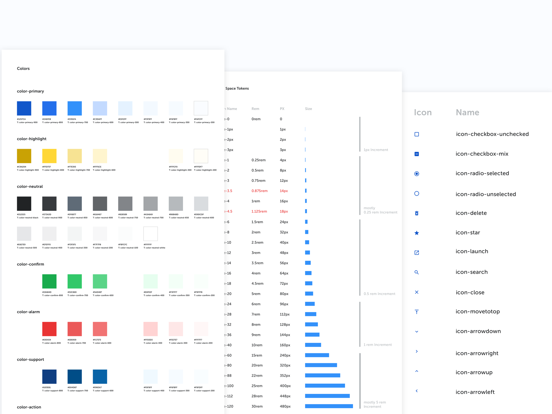
Task: Click the color-highlight section label
Action: pyautogui.click(x=31, y=139)
